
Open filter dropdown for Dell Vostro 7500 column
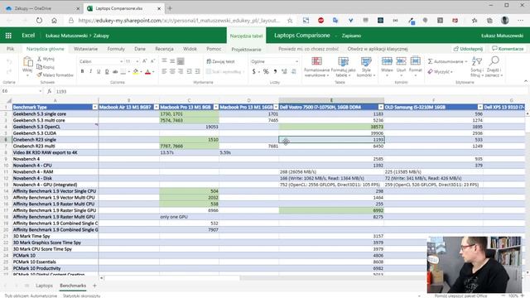(381, 107)
